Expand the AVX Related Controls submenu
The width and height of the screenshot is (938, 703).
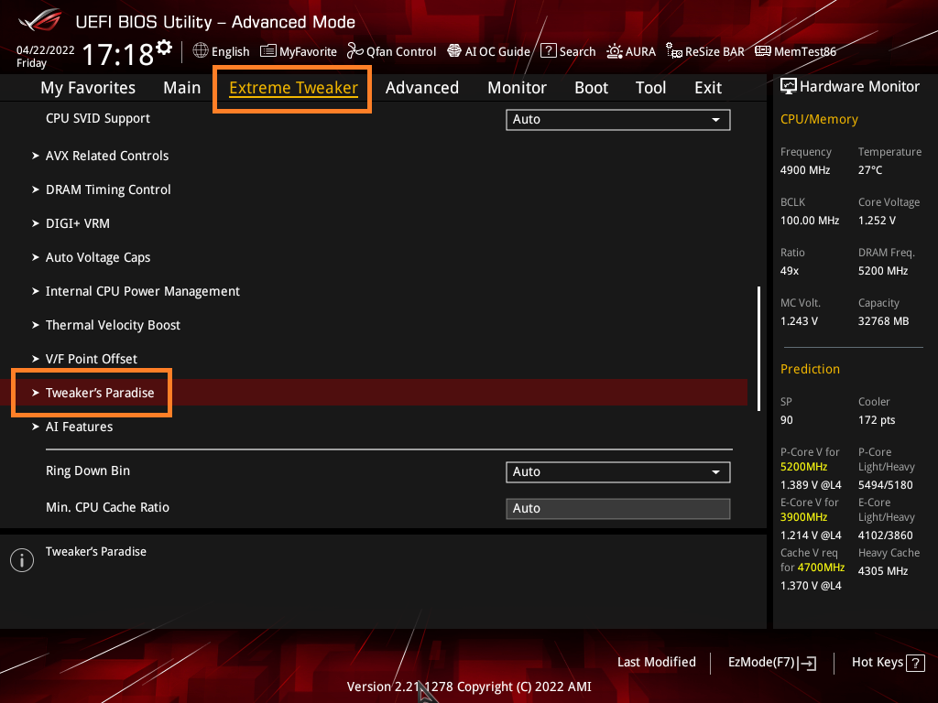click(x=106, y=156)
